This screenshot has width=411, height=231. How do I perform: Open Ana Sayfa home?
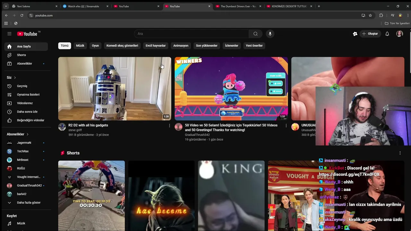(x=26, y=47)
